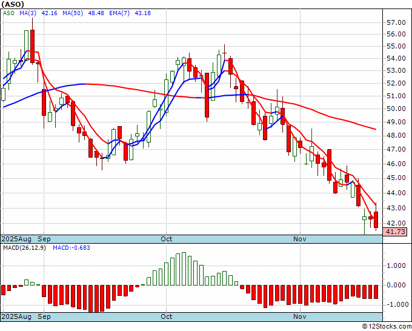Click the Nov label on MACD timeline

pos(300,316)
